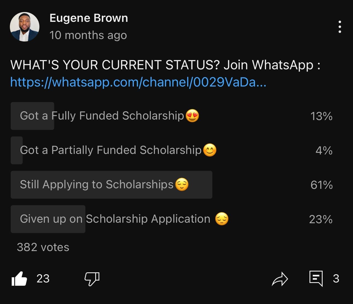
Task: Open the WhatsApp channel link
Action: (x=138, y=82)
